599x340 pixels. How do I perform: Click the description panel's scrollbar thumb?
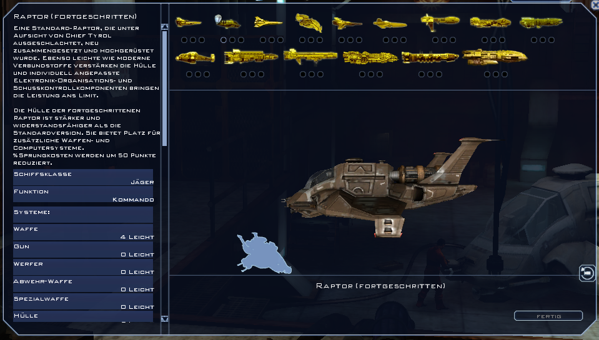coord(165,89)
